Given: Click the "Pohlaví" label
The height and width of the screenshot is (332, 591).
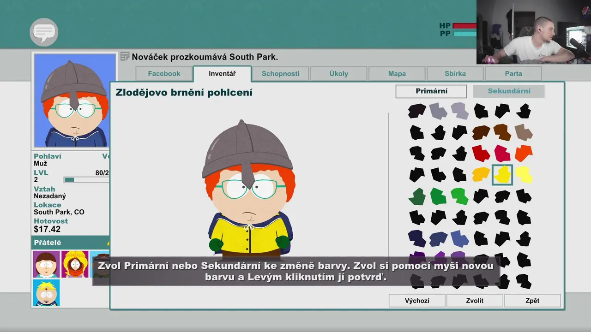Looking at the screenshot, I should 48,156.
